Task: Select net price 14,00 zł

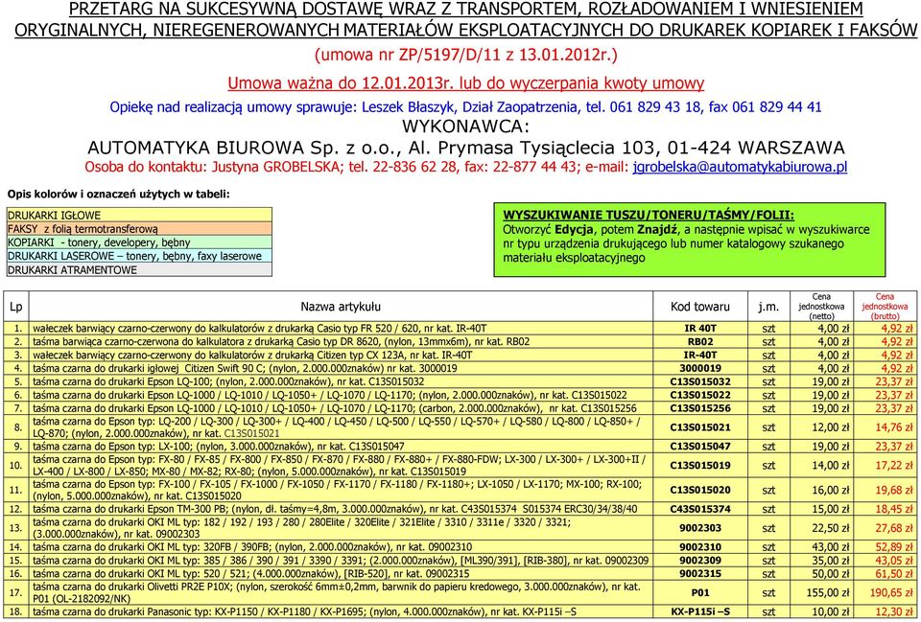Action: [820, 466]
